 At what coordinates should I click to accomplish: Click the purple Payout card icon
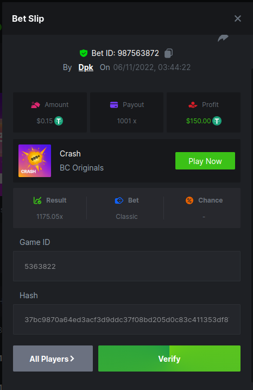pos(114,105)
